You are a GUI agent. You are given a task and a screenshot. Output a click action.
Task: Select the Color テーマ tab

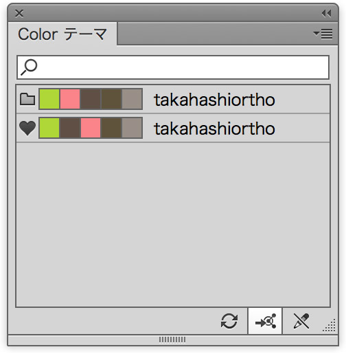point(62,34)
